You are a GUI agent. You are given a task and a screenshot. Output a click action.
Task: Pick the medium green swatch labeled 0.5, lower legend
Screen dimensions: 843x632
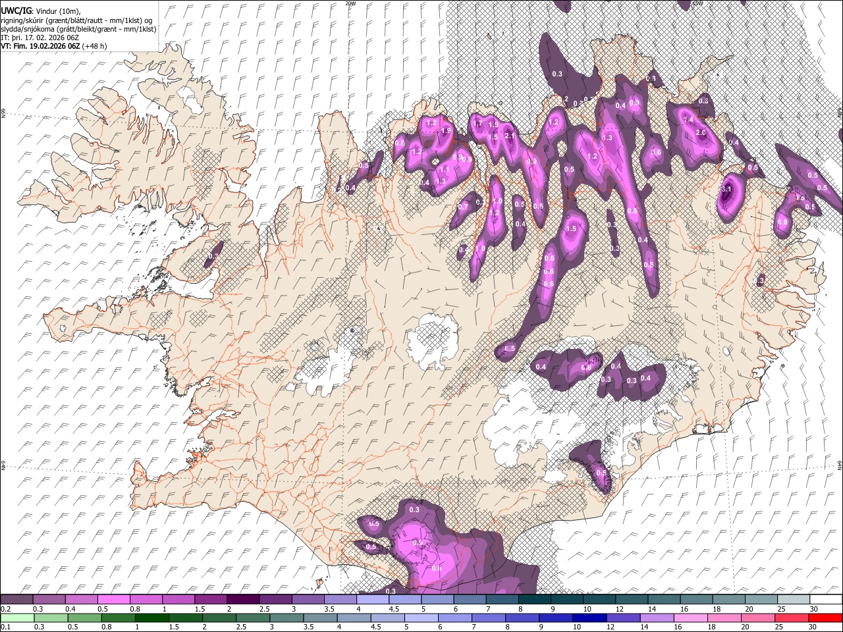[84, 618]
